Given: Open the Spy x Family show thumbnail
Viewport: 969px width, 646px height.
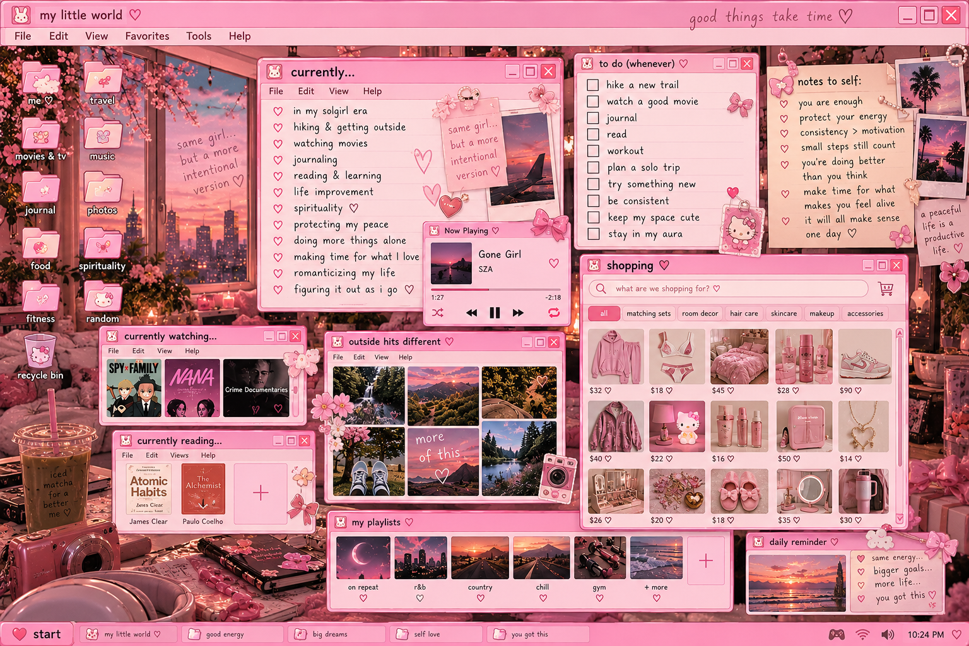Looking at the screenshot, I should (x=134, y=388).
